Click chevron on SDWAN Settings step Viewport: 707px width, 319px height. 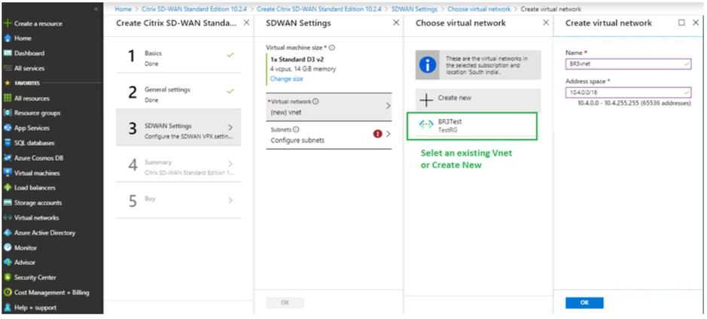click(x=230, y=127)
